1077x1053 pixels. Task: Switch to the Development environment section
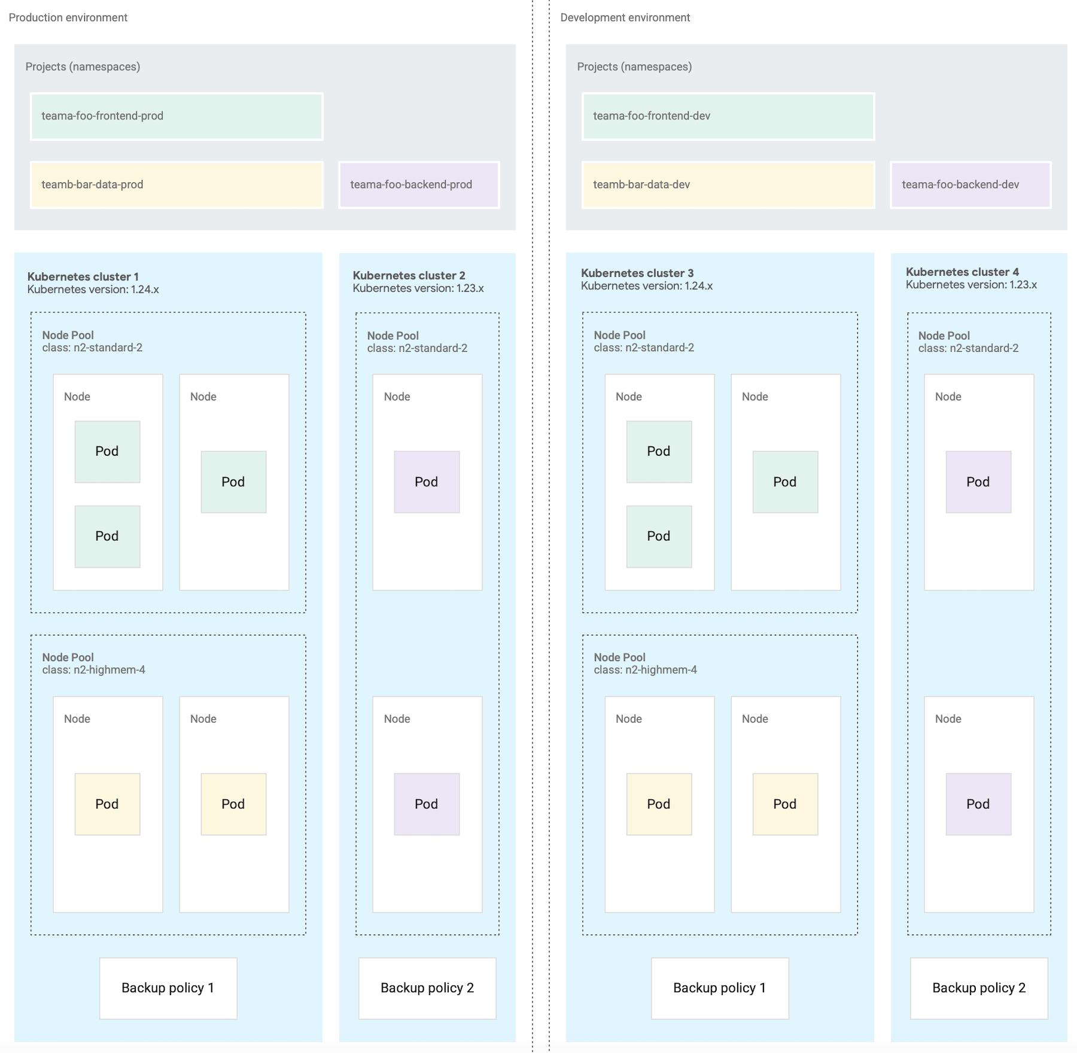pyautogui.click(x=624, y=17)
